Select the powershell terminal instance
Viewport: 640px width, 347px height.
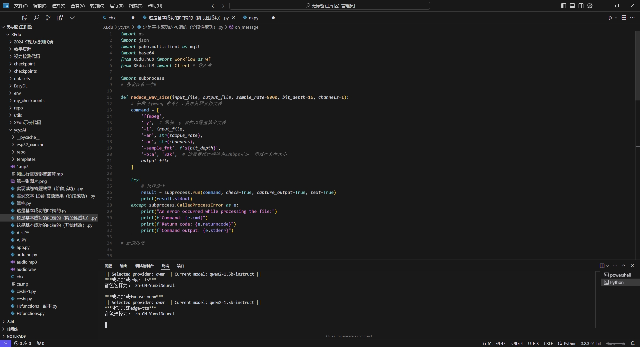point(620,275)
